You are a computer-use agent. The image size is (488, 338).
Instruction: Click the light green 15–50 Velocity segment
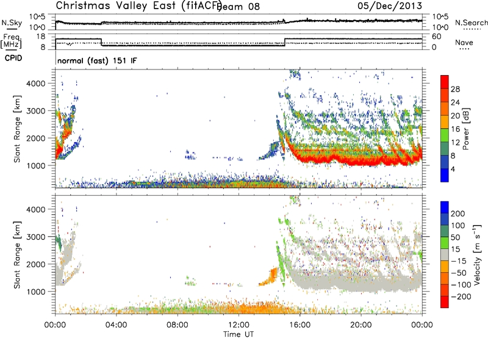coord(445,243)
